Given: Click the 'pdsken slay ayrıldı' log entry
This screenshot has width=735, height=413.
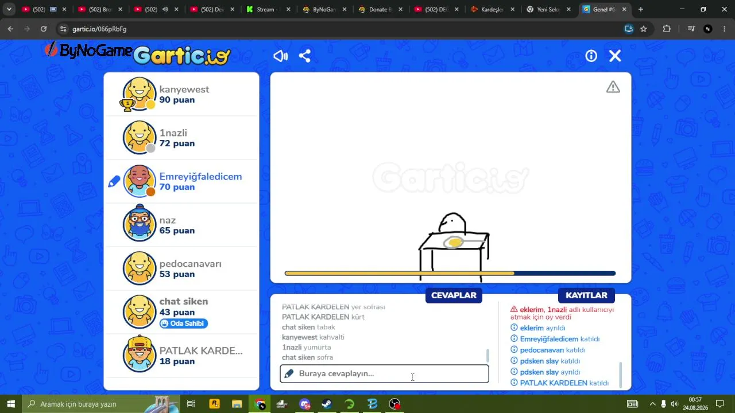Looking at the screenshot, I should point(545,372).
